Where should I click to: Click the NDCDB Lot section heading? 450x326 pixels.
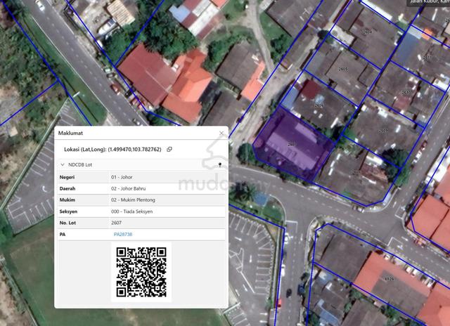pos(80,165)
